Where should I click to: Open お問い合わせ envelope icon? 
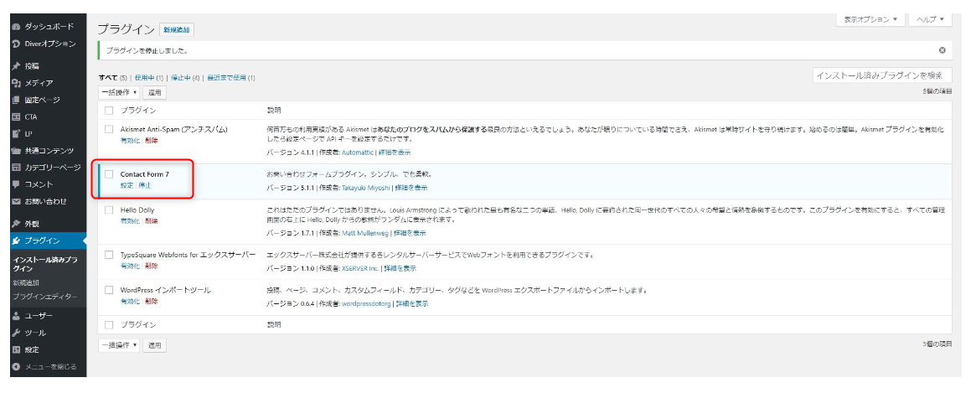click(x=16, y=202)
